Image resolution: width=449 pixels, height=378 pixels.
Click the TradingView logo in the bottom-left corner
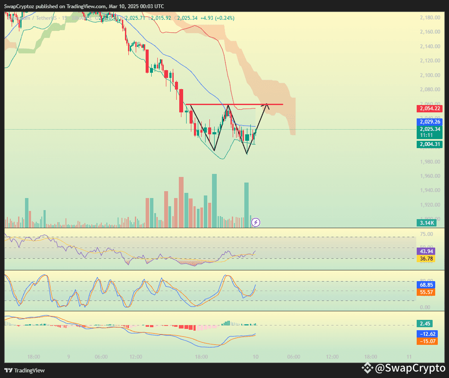(x=7, y=370)
